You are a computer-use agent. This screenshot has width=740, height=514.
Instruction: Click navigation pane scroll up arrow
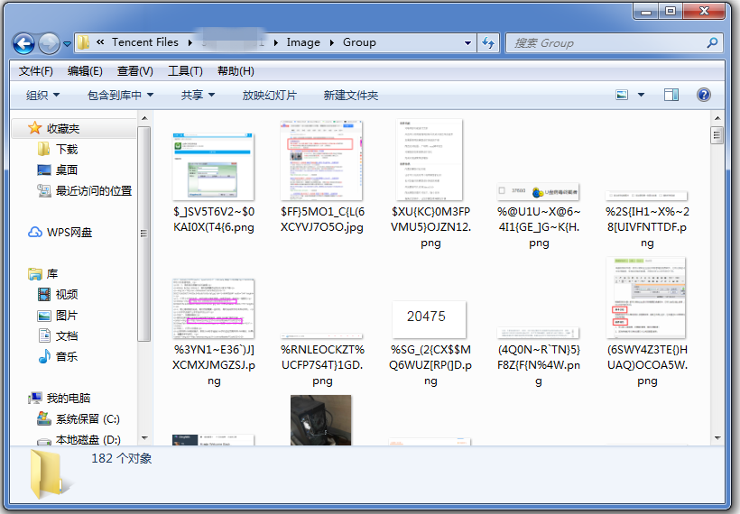point(144,118)
